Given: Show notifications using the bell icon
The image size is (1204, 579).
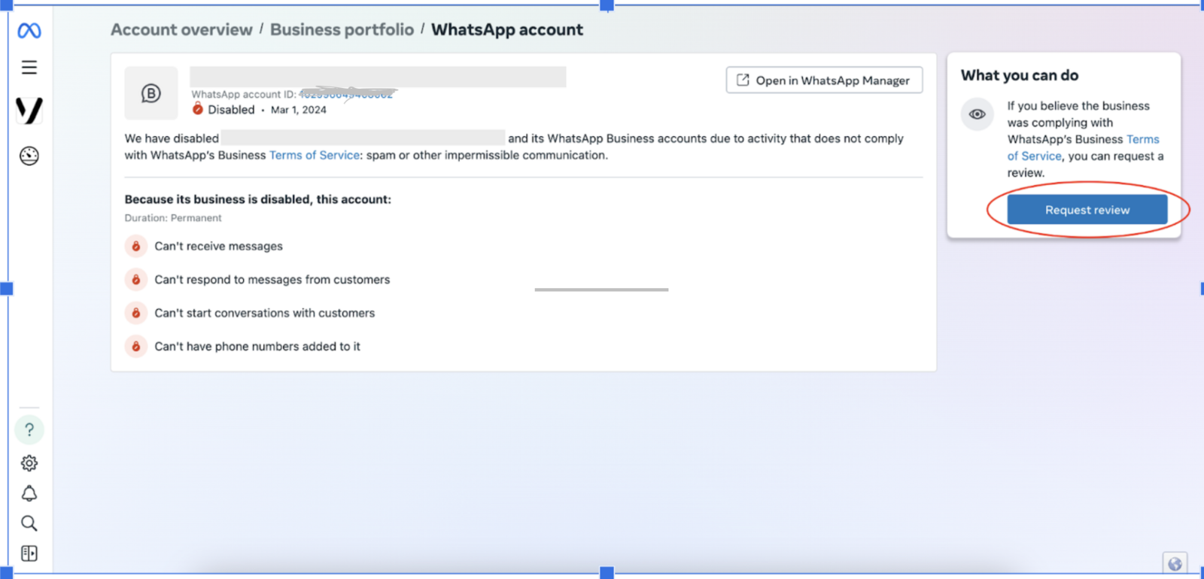Looking at the screenshot, I should tap(29, 493).
